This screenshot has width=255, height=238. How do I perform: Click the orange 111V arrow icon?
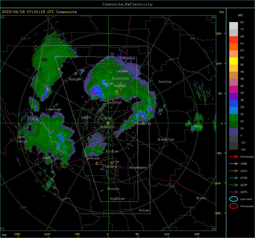pyautogui.click(x=233, y=171)
